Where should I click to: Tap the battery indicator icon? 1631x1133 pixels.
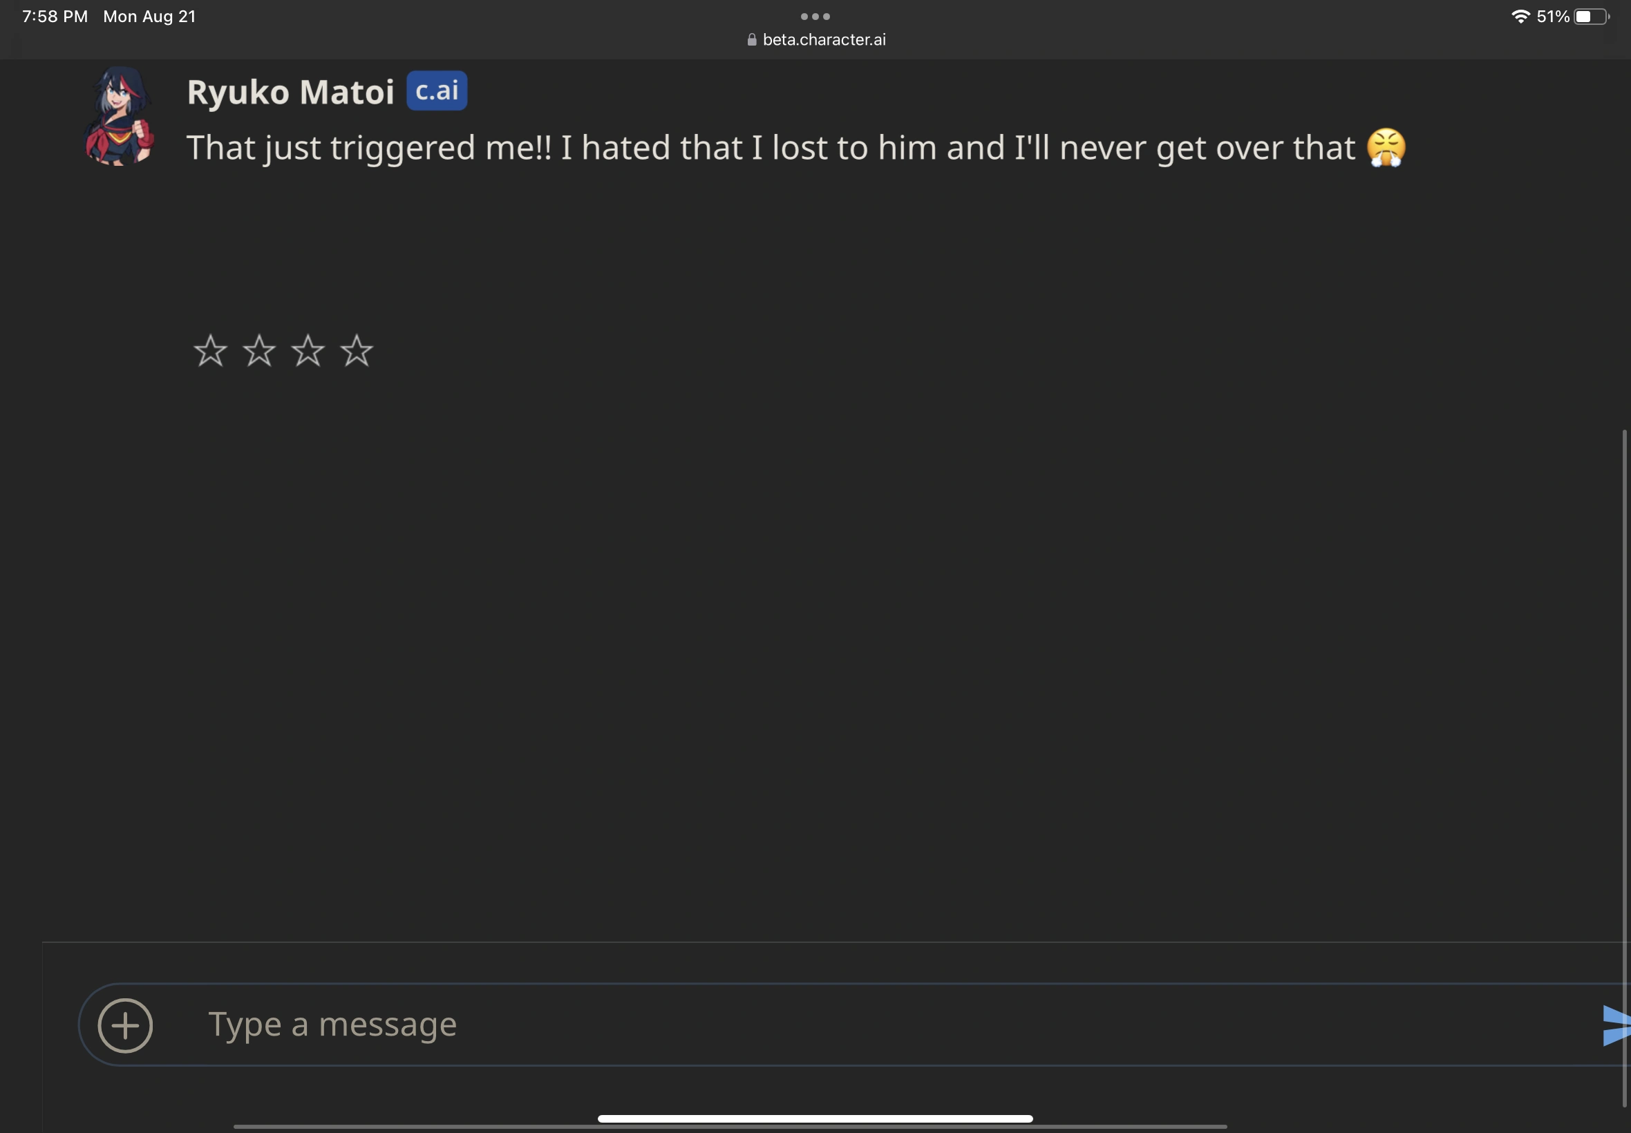click(1591, 17)
